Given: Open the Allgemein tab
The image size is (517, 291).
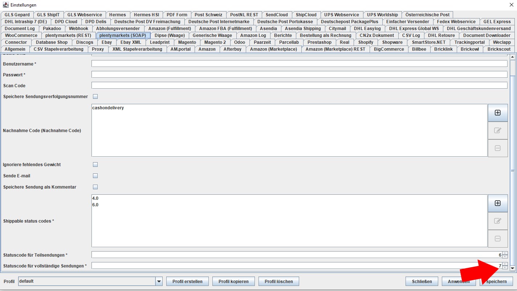Looking at the screenshot, I should [x=15, y=49].
